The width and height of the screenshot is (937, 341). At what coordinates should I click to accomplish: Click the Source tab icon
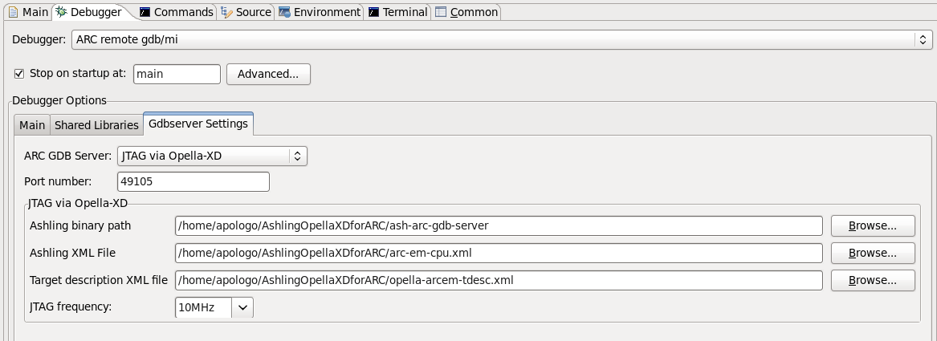coord(226,12)
